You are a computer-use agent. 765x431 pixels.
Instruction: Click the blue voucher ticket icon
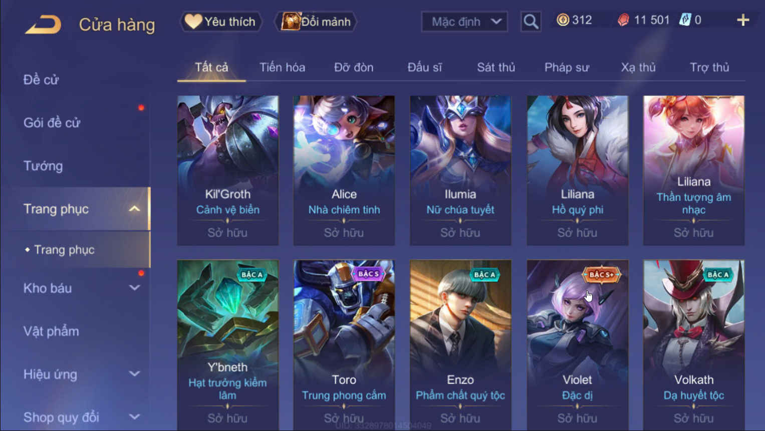click(x=685, y=20)
